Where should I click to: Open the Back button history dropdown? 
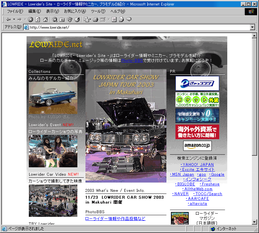coord(14,19)
